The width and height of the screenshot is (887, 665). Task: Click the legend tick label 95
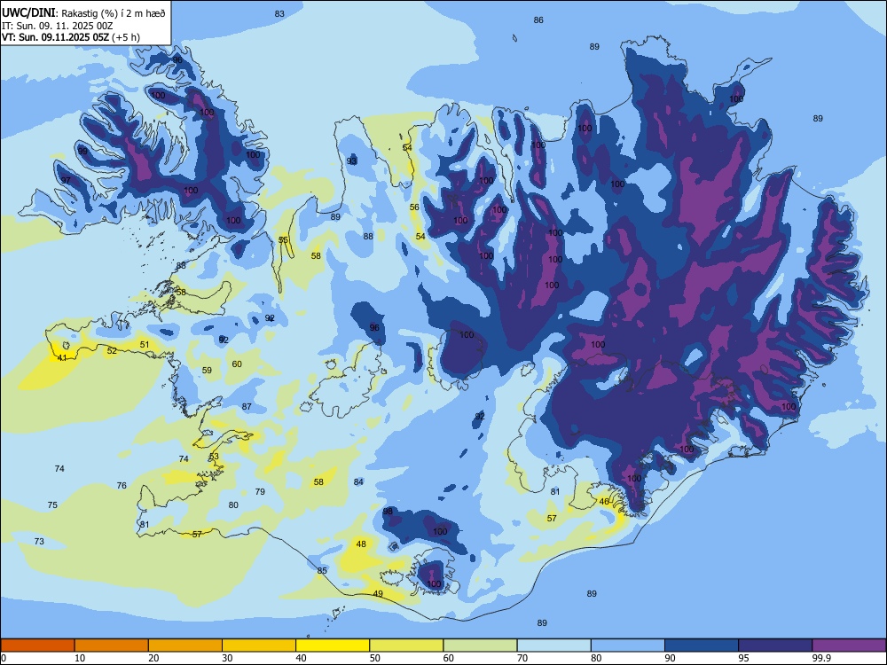(743, 658)
